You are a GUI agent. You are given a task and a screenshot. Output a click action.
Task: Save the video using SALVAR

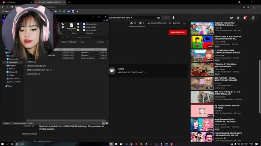(x=175, y=23)
